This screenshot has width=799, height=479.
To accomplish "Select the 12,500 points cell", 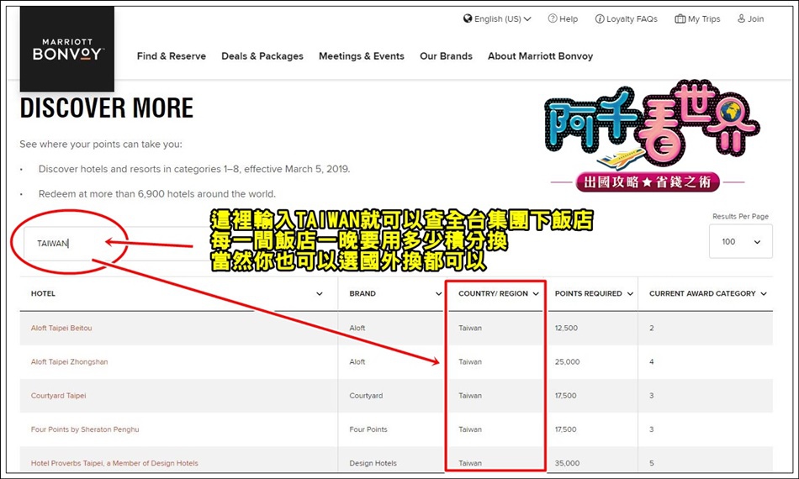I will point(566,328).
